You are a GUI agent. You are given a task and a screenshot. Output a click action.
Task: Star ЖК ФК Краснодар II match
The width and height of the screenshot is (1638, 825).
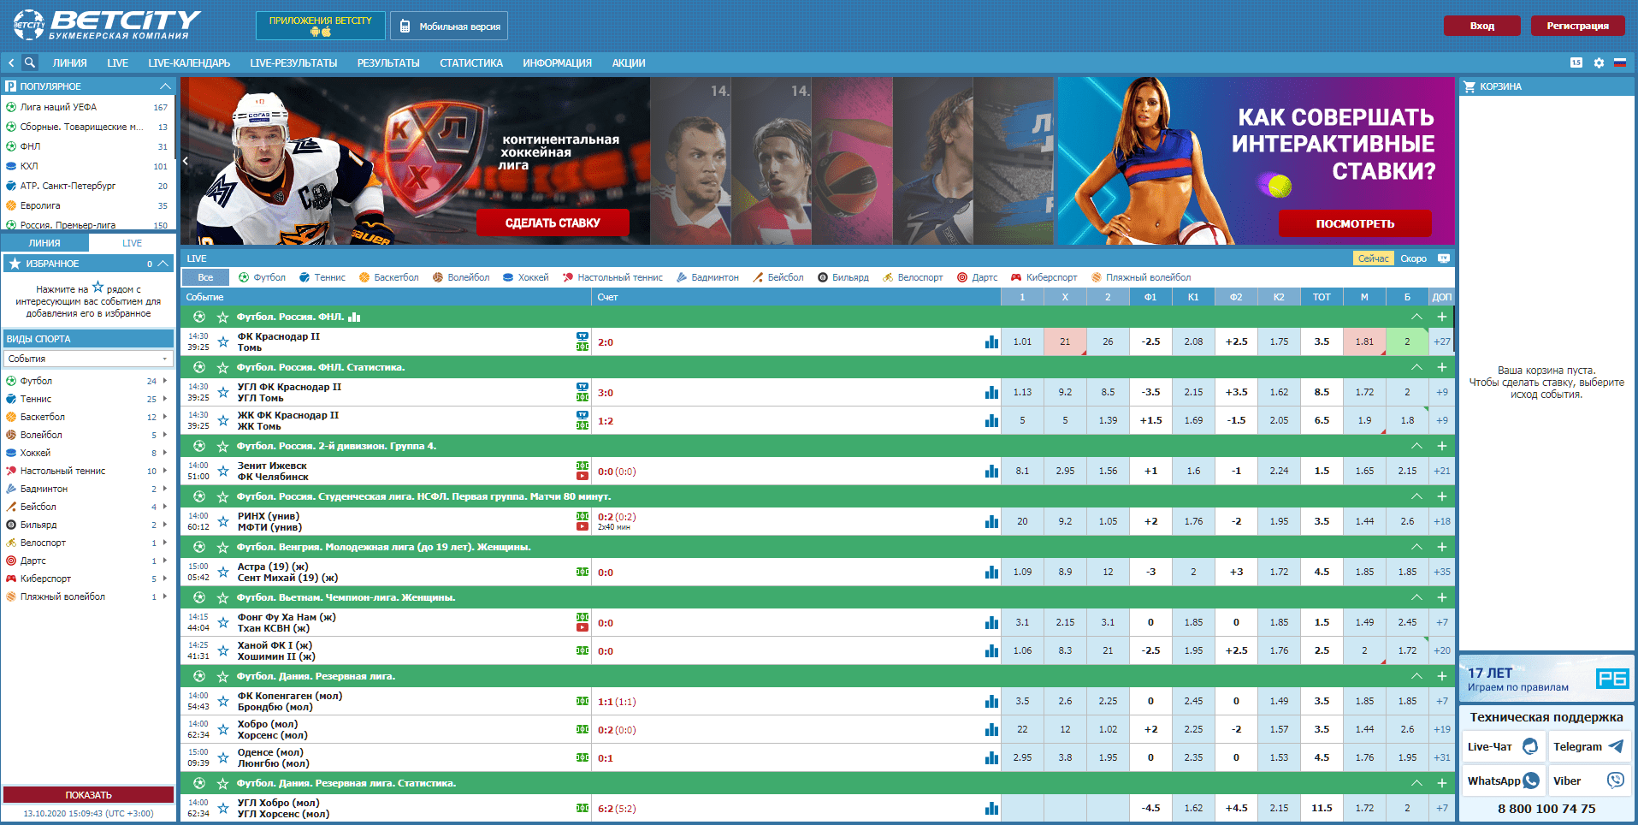coord(222,420)
